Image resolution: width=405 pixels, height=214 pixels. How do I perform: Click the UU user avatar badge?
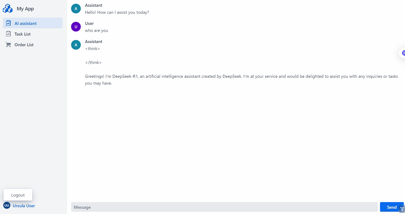coord(7,205)
